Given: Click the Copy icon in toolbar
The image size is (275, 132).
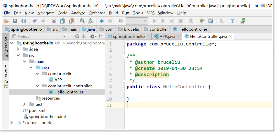Looking at the screenshot, I should [62, 21].
